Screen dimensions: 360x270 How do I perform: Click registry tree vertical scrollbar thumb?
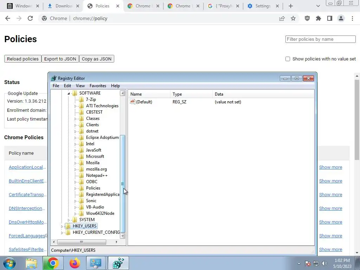123,184
